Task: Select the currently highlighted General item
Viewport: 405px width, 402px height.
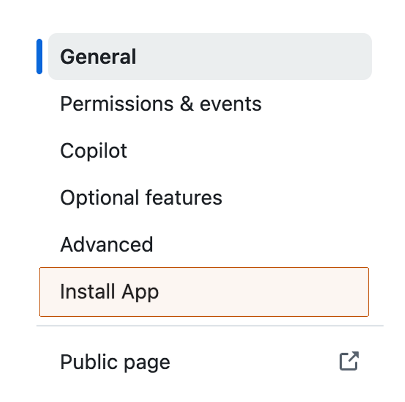Action: pyautogui.click(x=98, y=56)
